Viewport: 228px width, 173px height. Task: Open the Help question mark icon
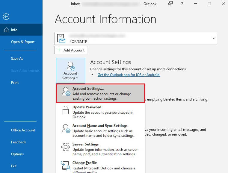(182, 4)
